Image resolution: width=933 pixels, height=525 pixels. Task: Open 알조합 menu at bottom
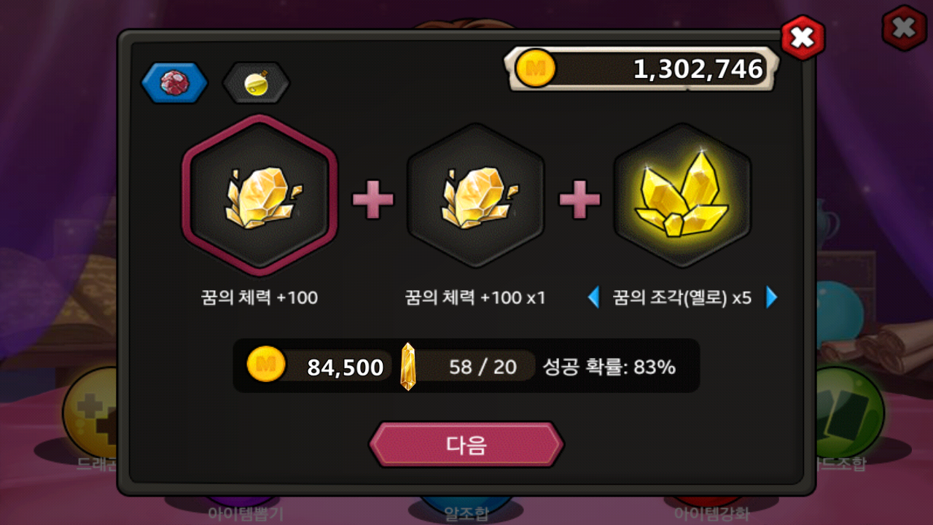466,513
